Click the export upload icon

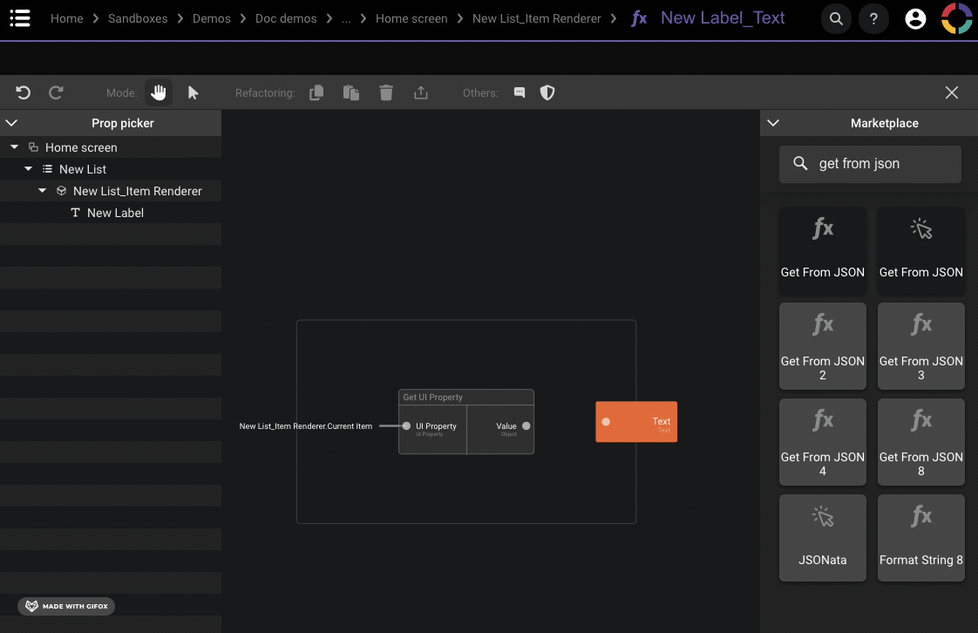point(421,92)
